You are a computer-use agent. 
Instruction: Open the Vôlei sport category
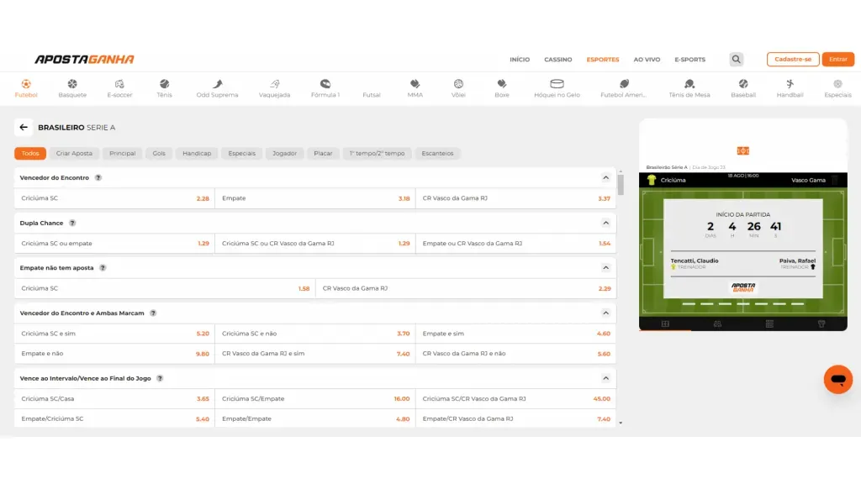[x=458, y=87]
